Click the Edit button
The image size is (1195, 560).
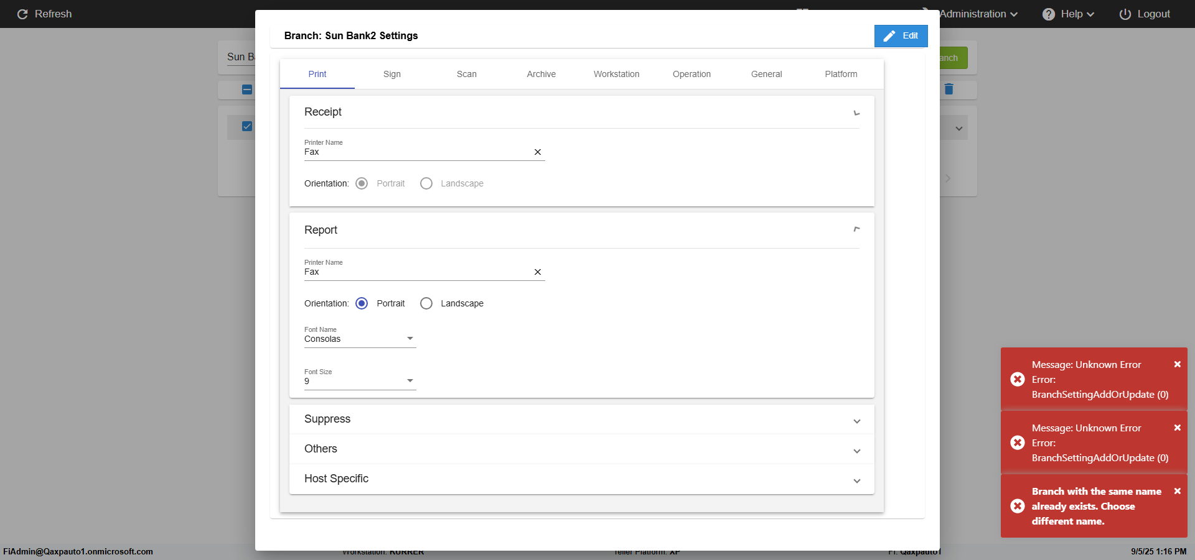901,36
